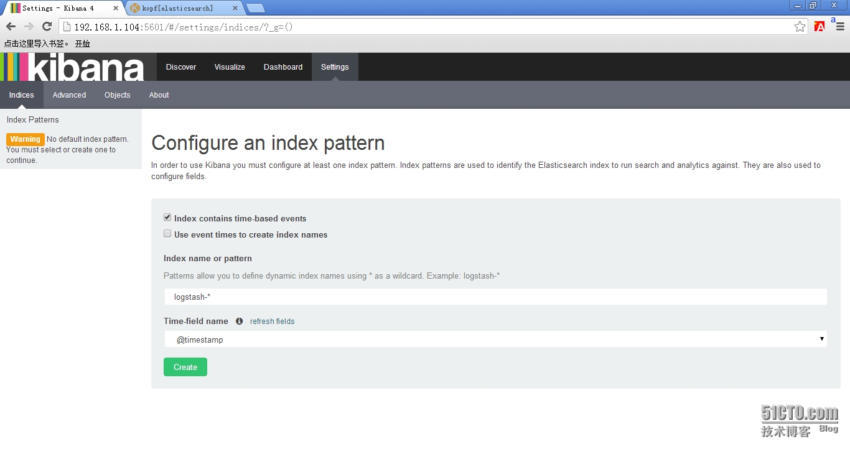
Task: Click the Time-field name info icon
Action: click(x=240, y=322)
